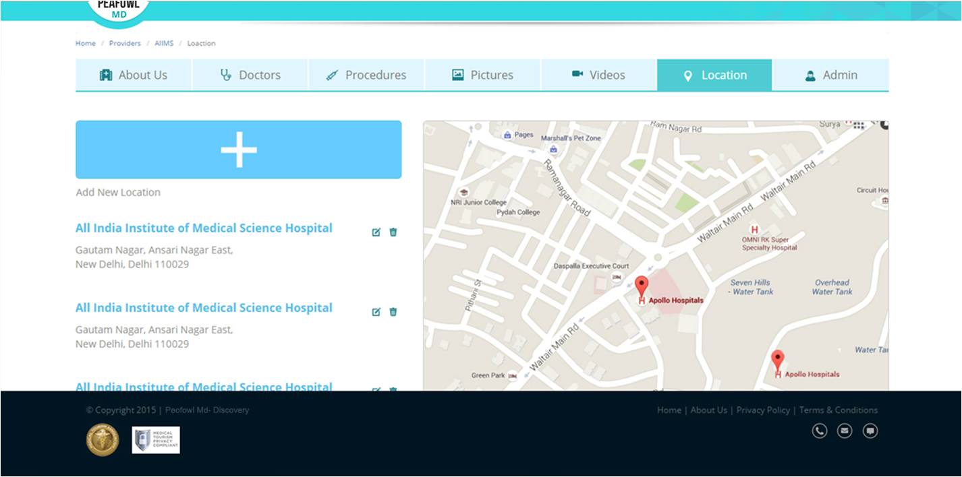Open the Terms & Conditions footer link

[839, 410]
